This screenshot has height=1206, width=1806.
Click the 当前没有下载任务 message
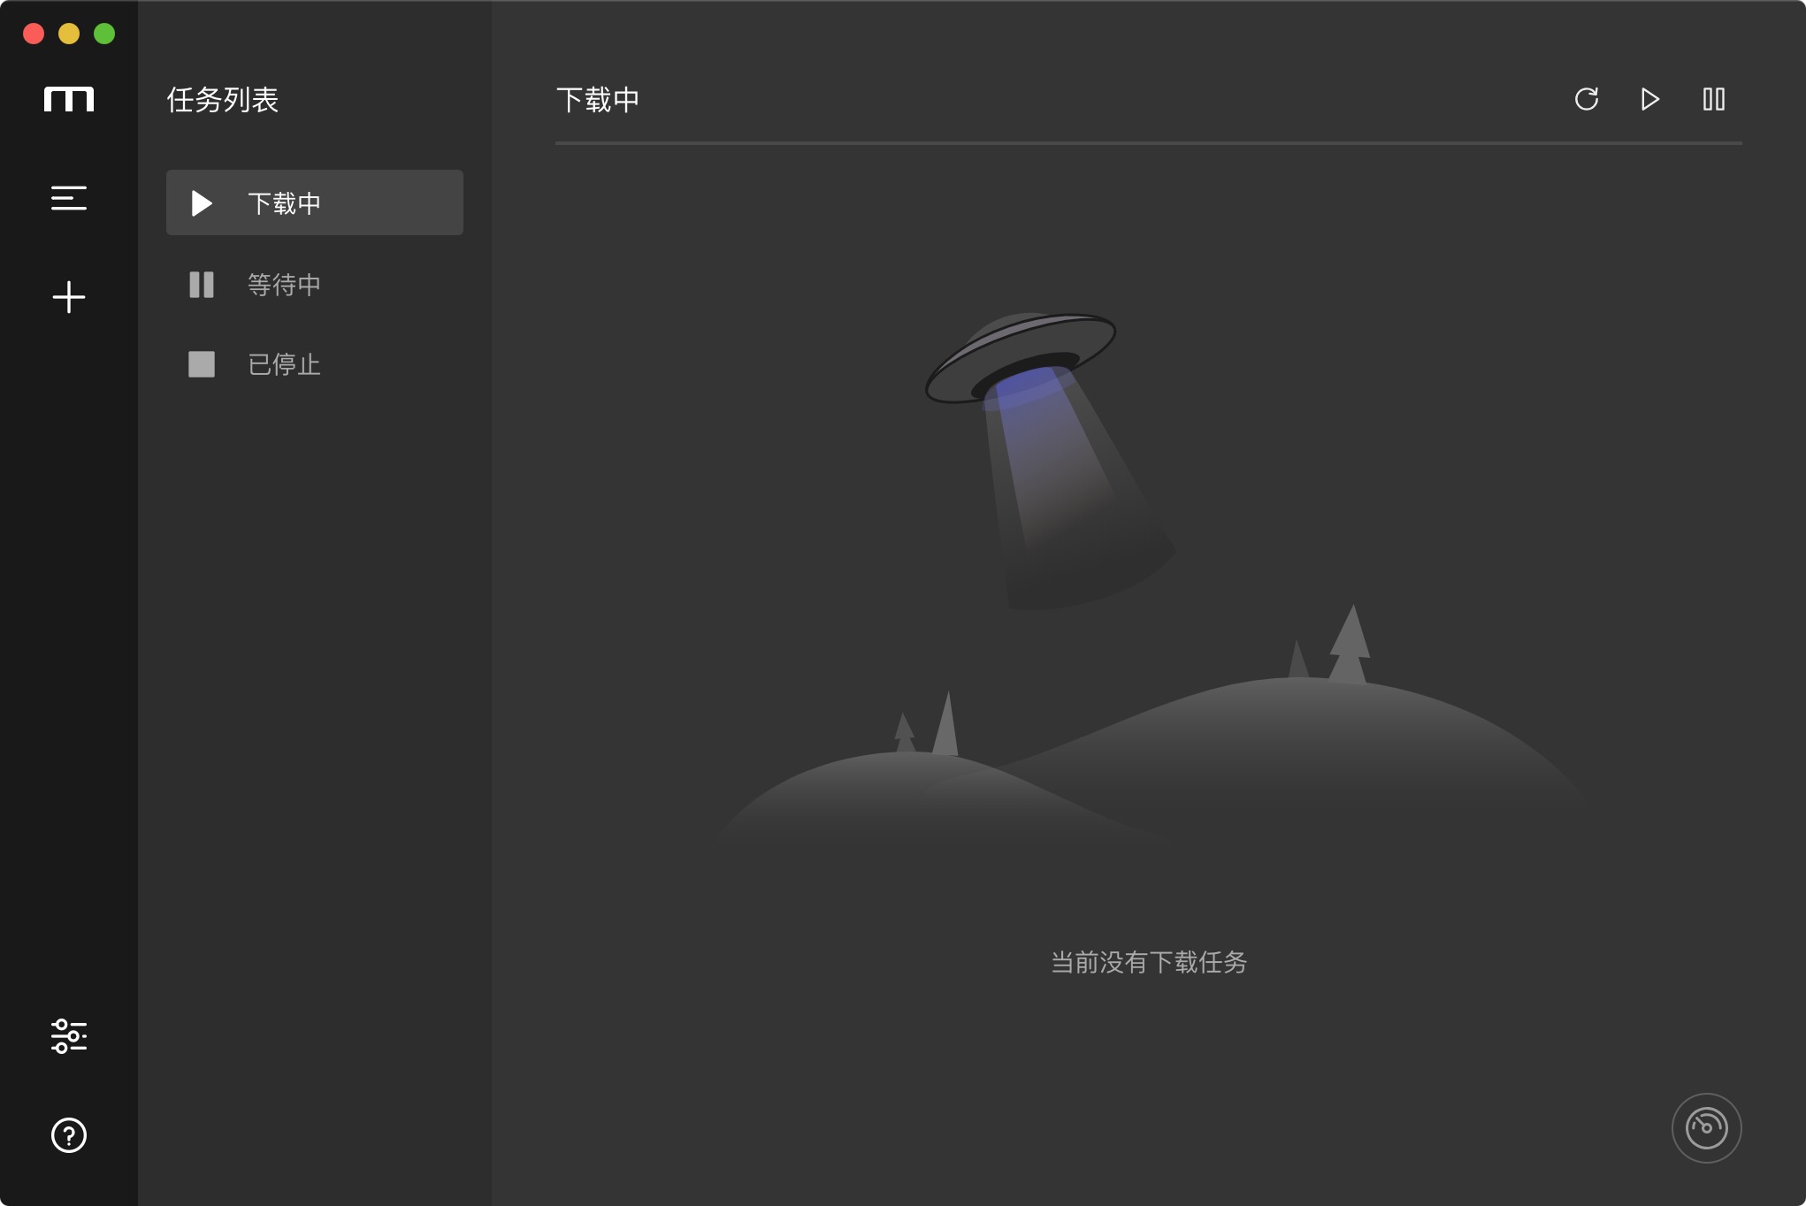[1149, 962]
